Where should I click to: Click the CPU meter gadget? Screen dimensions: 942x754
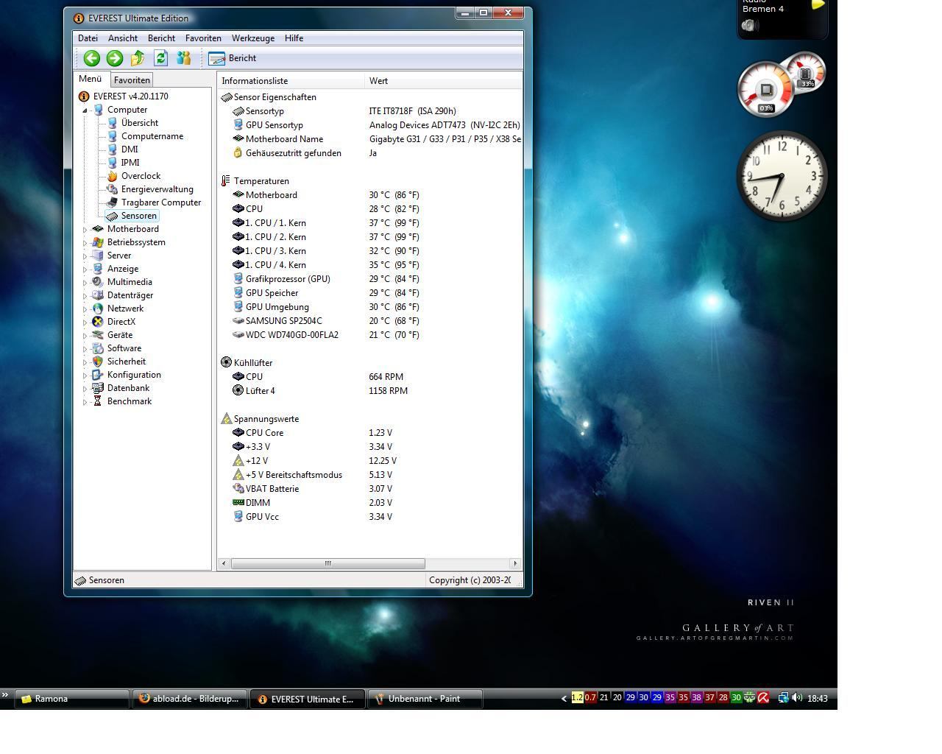[765, 90]
